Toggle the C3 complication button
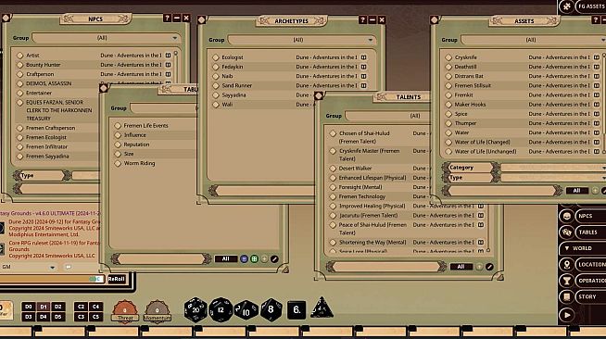Screen dimensions: 606x339 coord(81,317)
